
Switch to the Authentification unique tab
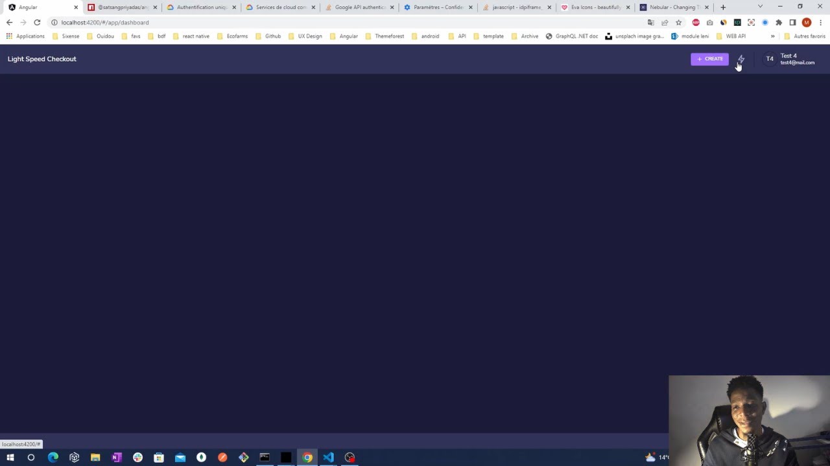tap(202, 7)
